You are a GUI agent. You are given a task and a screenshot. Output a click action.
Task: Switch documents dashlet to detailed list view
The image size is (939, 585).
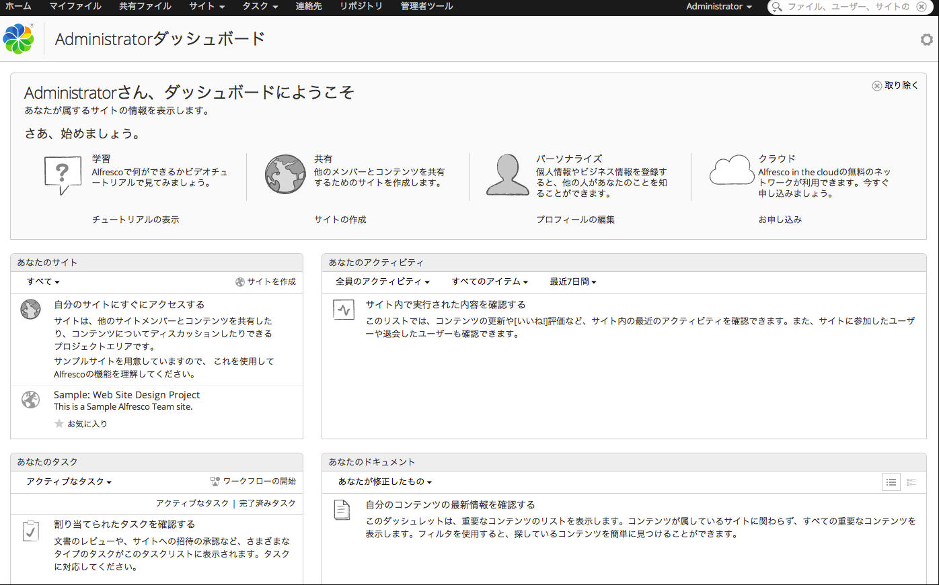point(911,482)
